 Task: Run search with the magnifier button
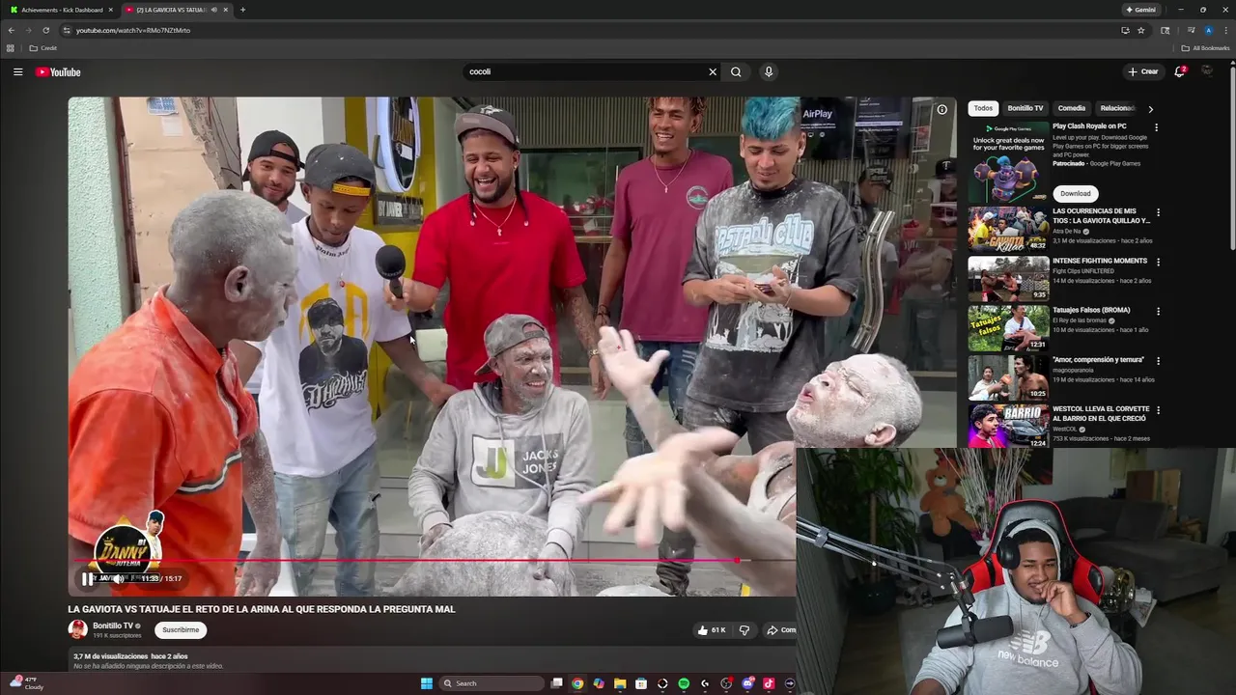point(736,71)
